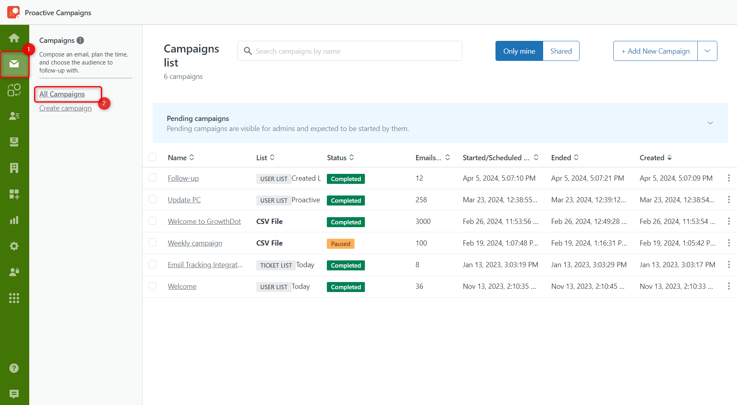Check the Weekly campaign checkbox
The width and height of the screenshot is (737, 405).
(x=153, y=242)
